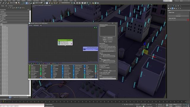Toggle Zero volume checkbox under Limits
Screen dimensions: 190x107
pyautogui.click(x=100, y=73)
